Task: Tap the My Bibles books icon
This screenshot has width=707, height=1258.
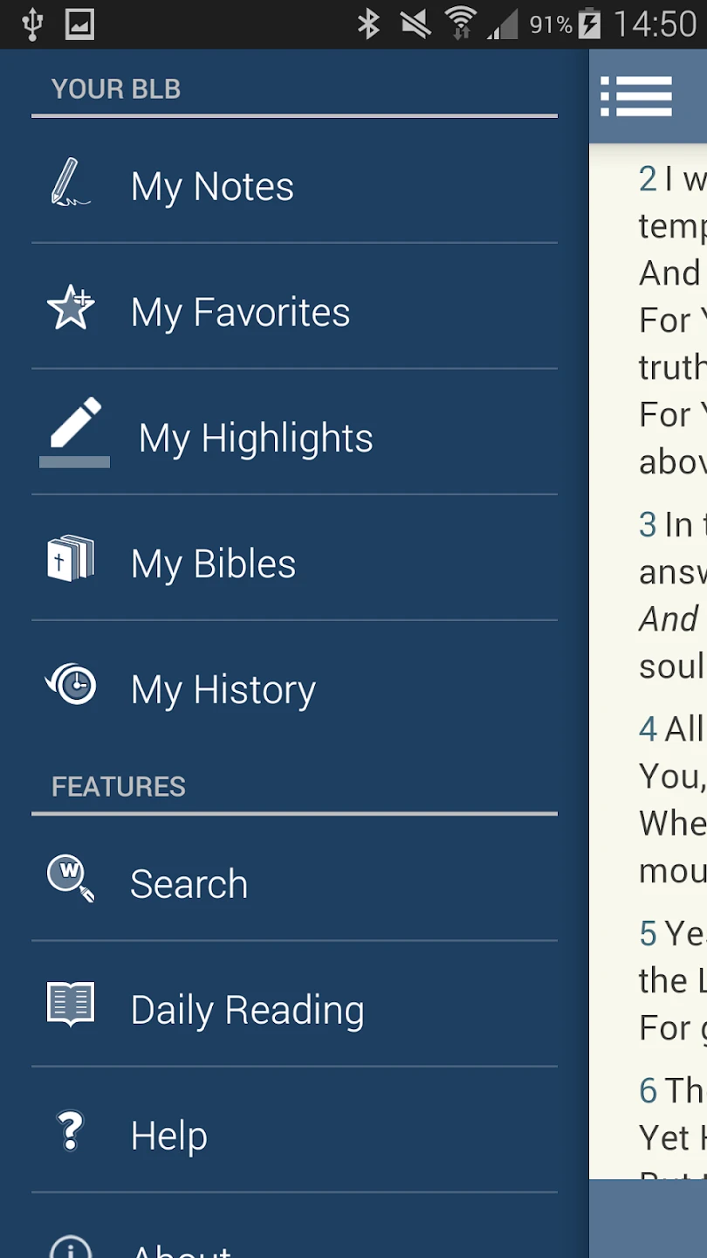Action: (x=70, y=559)
